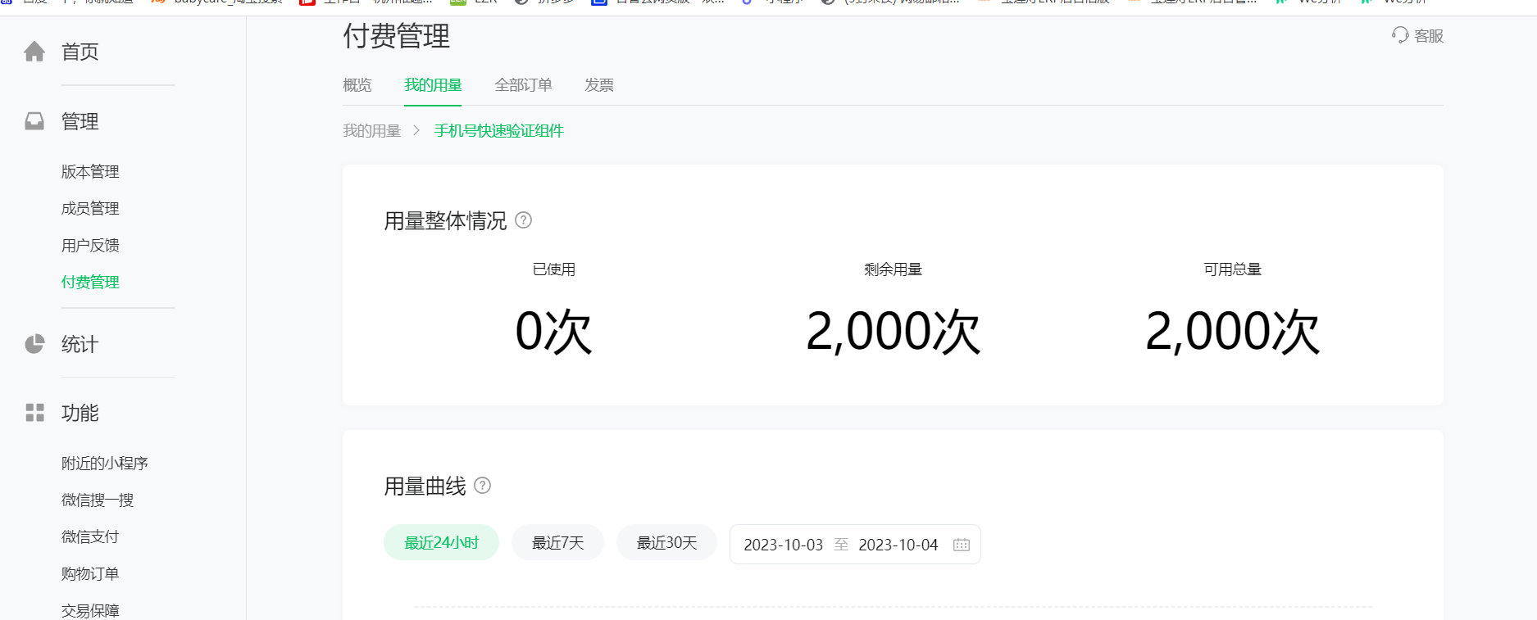Open 版本管理 in the sidebar
1537x620 pixels.
coord(90,172)
